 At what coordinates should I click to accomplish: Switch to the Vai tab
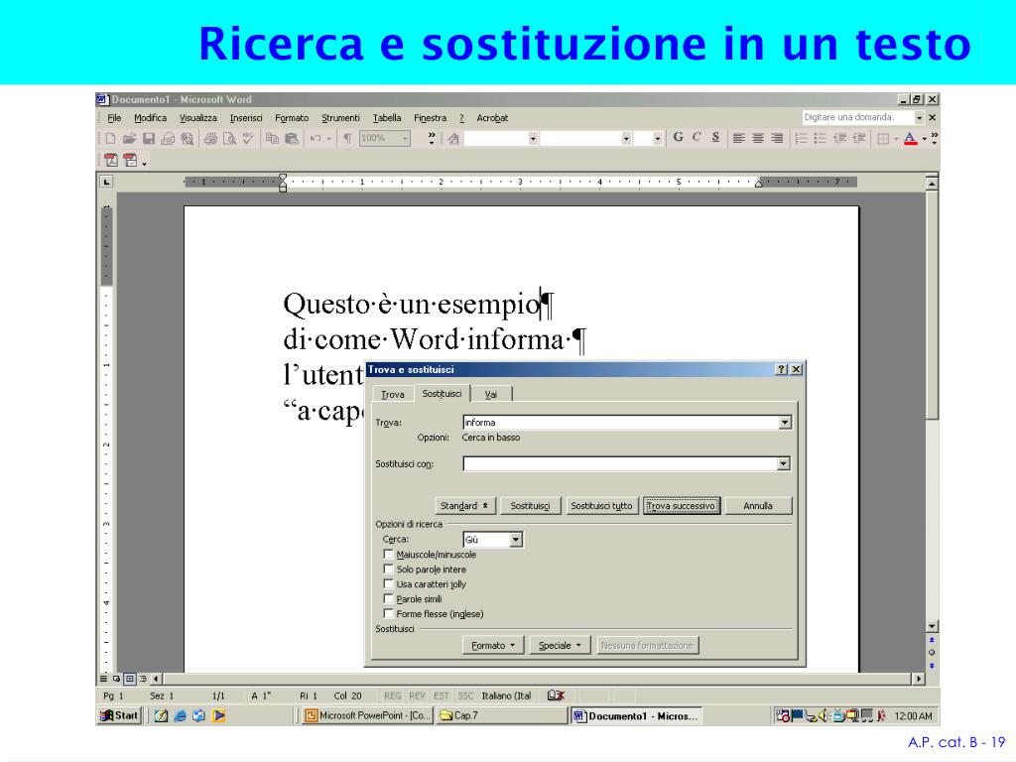coord(491,394)
